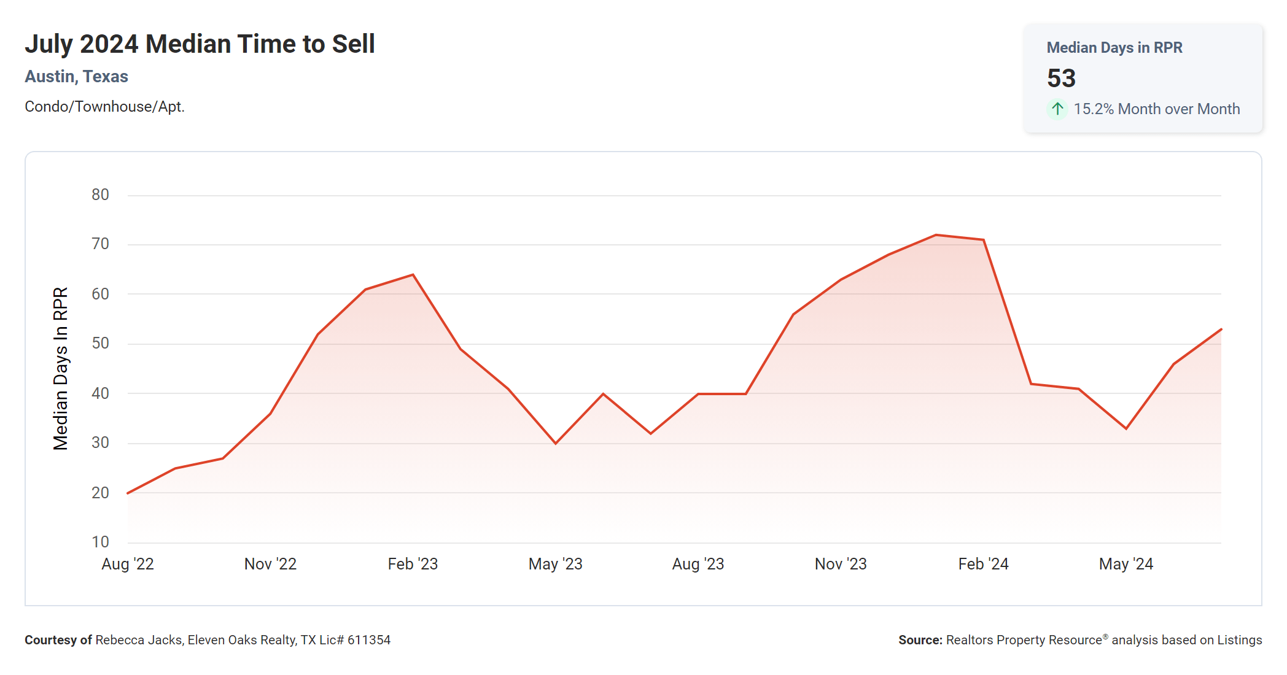The height and width of the screenshot is (675, 1287).
Task: Click the Feb '23 x-axis label
Action: pos(413,564)
